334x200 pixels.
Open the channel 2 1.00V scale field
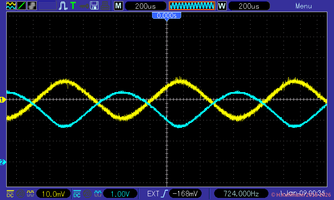(x=121, y=194)
